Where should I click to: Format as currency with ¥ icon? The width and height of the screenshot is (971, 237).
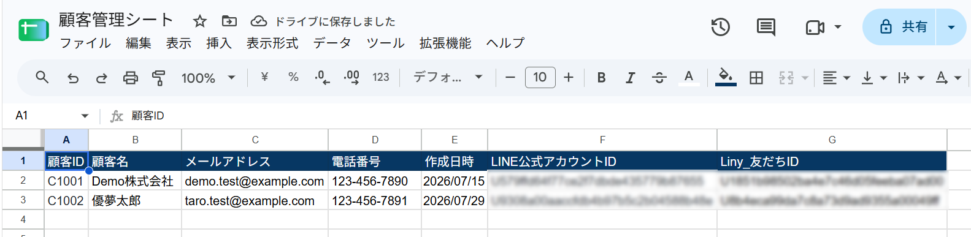(264, 77)
